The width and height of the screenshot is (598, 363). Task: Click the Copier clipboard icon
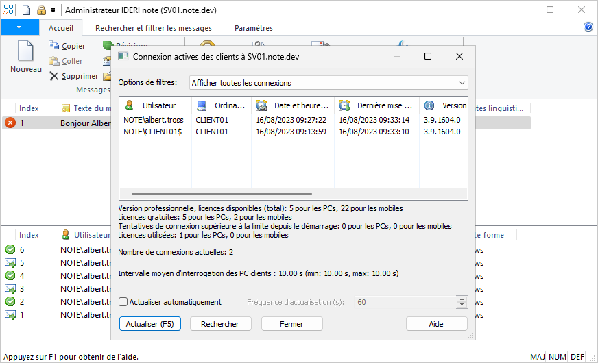53,45
